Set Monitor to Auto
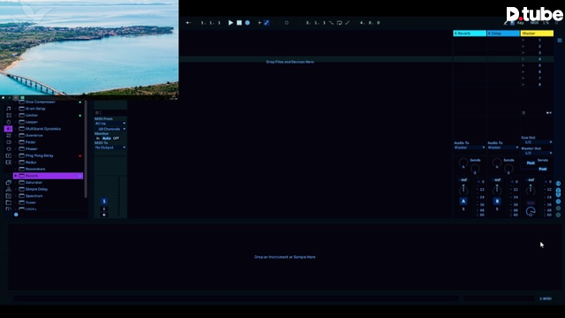This screenshot has height=318, width=565. click(107, 138)
